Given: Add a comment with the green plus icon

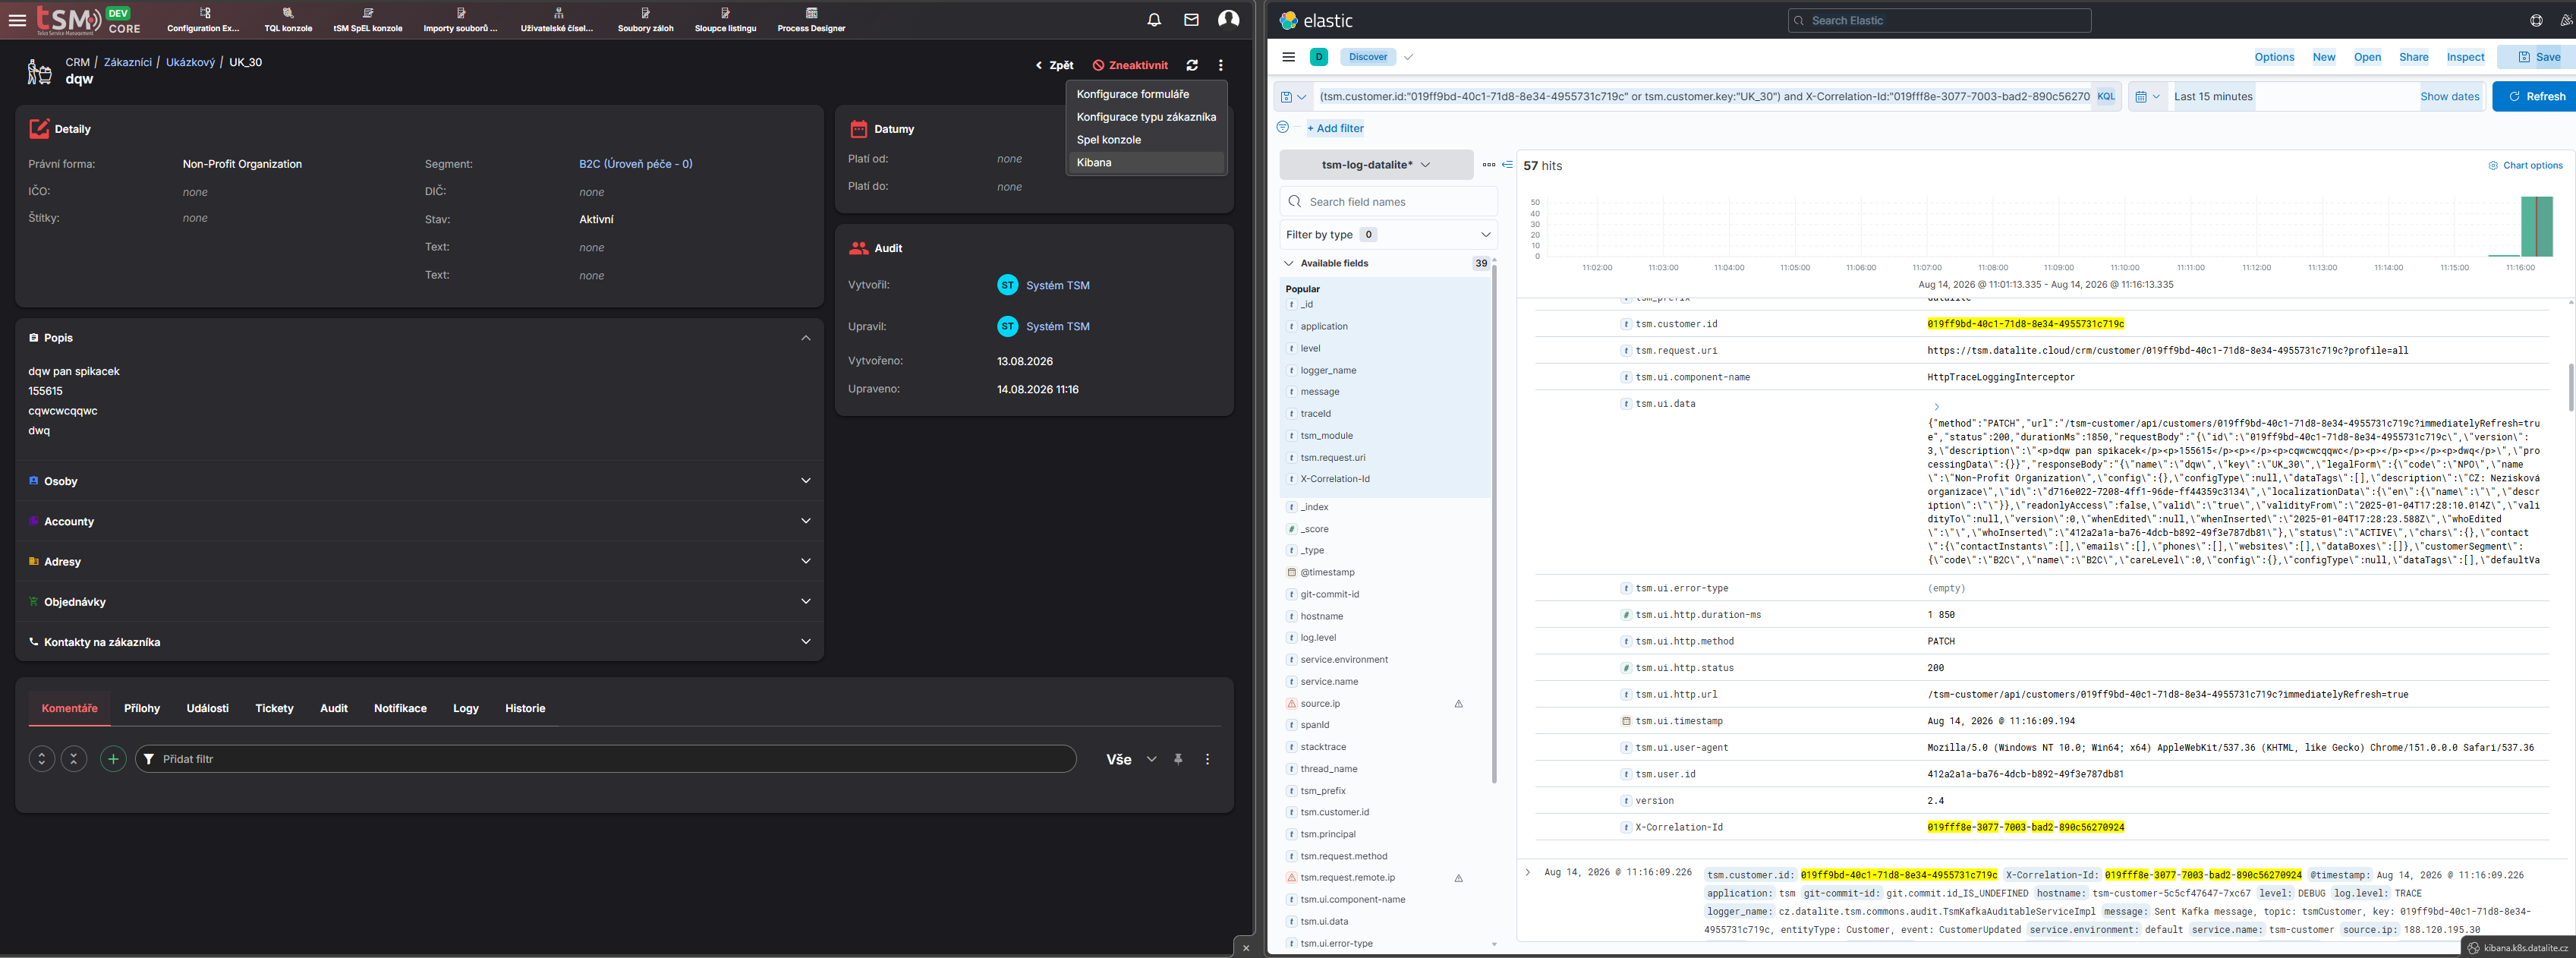Looking at the screenshot, I should 113,759.
